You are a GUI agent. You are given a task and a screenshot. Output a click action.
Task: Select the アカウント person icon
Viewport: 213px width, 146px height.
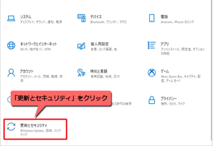(x=11, y=73)
